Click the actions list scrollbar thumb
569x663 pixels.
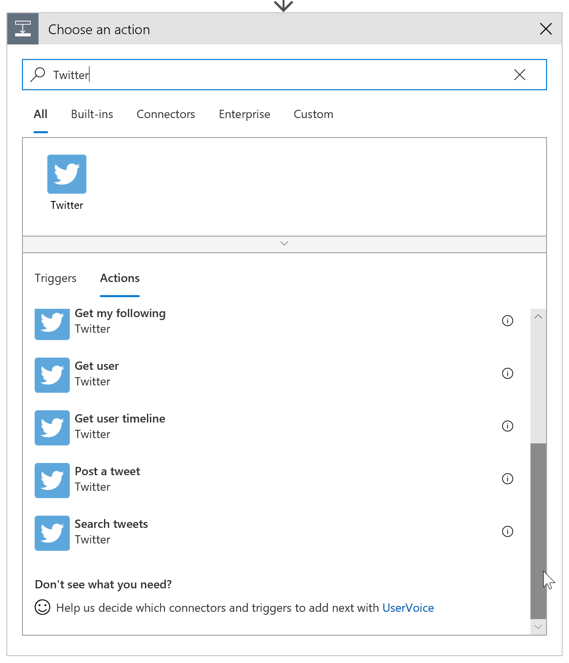click(538, 531)
